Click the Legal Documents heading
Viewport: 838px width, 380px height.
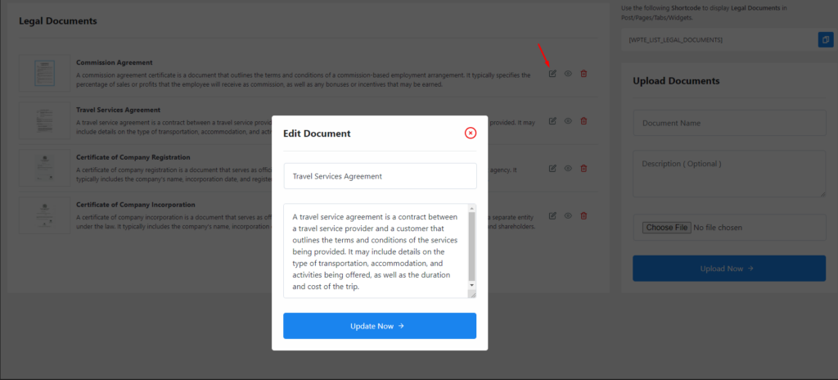58,20
